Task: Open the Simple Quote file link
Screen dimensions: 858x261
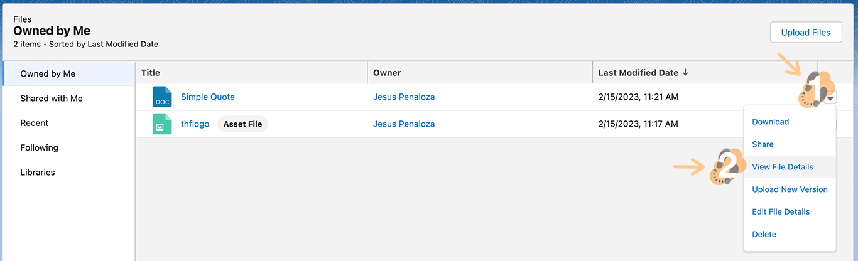Action: click(207, 97)
